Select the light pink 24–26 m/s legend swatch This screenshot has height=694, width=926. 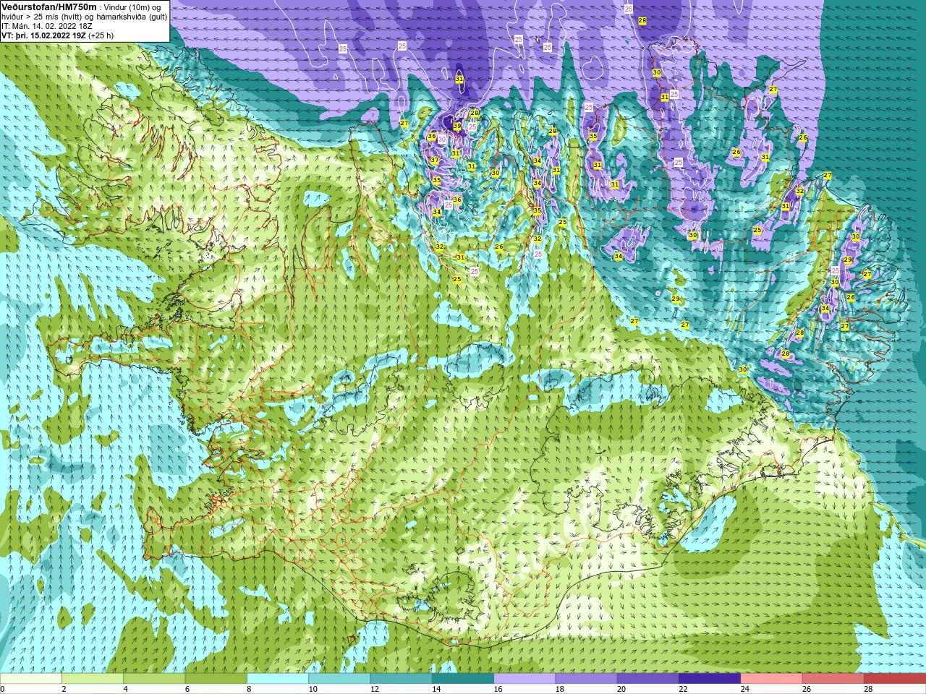pos(772,678)
